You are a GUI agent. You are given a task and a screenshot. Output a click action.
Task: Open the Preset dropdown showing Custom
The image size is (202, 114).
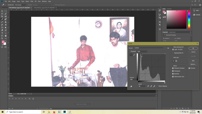pos(149,48)
